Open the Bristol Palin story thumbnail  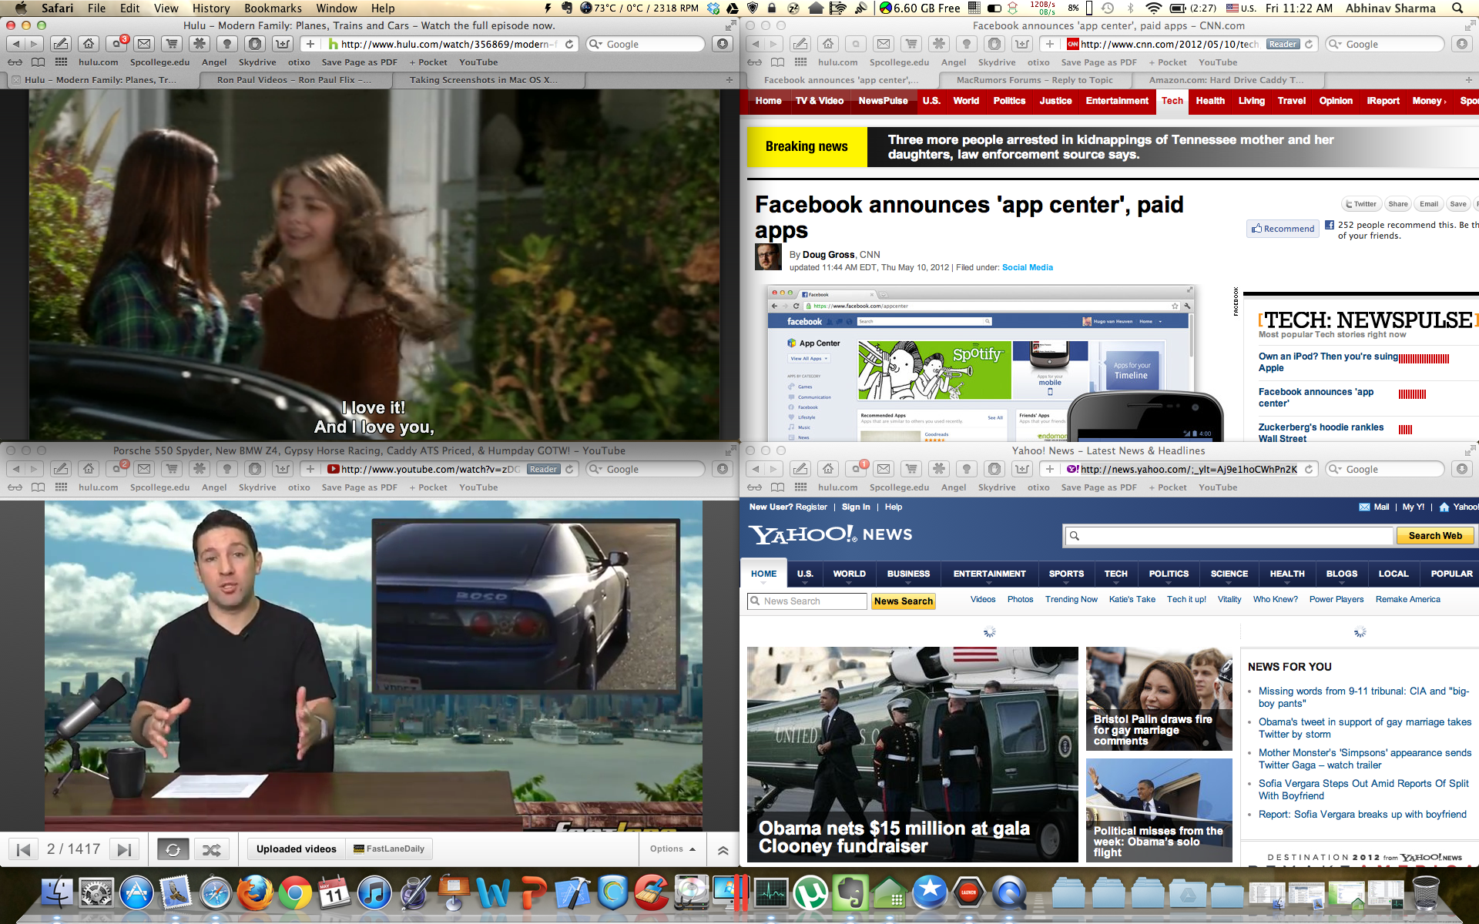(1159, 698)
